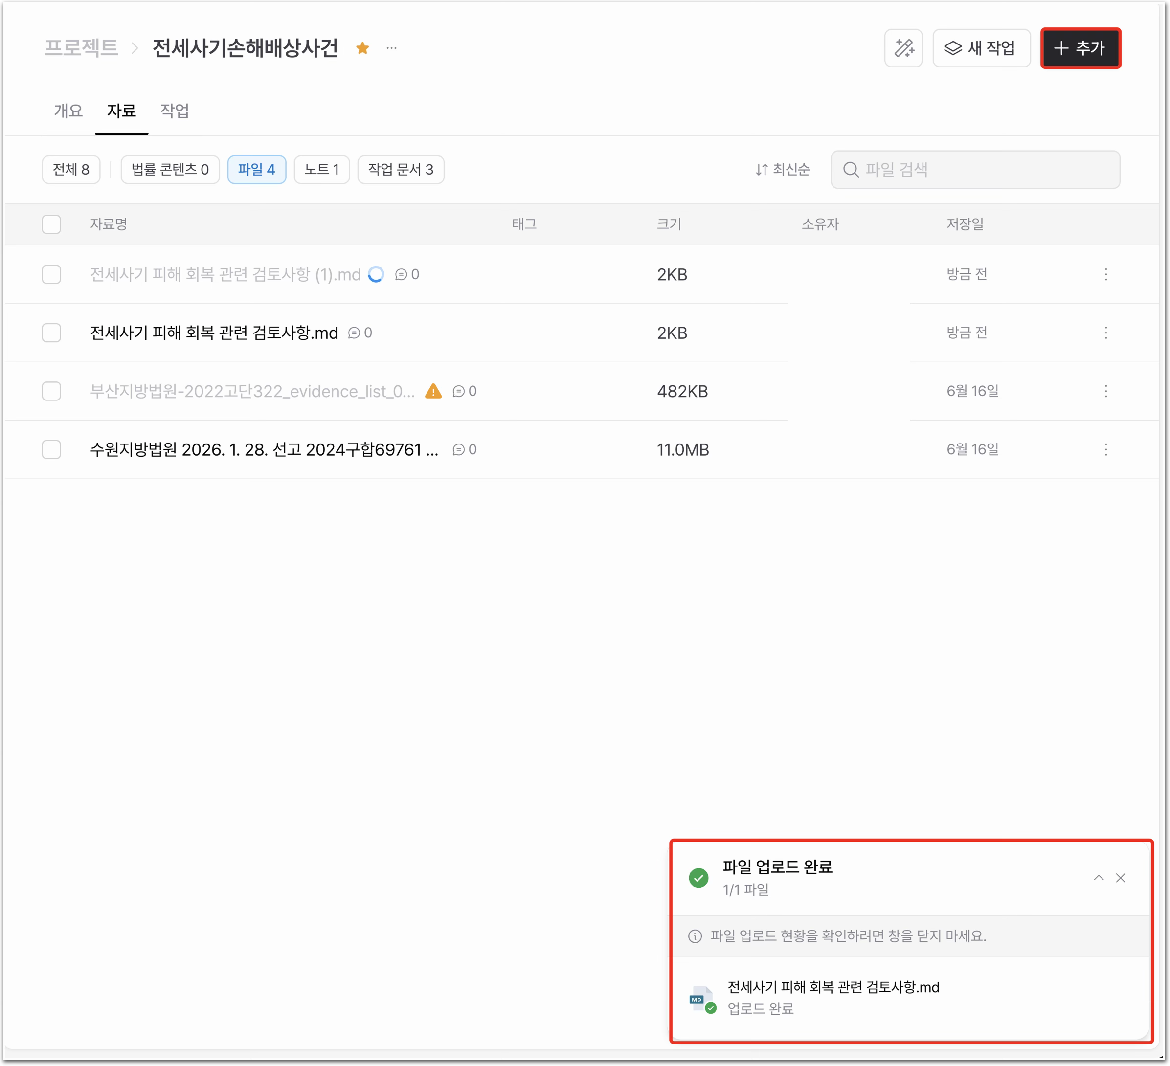The image size is (1170, 1066).
Task: Click the magic wand AI icon button
Action: click(903, 48)
